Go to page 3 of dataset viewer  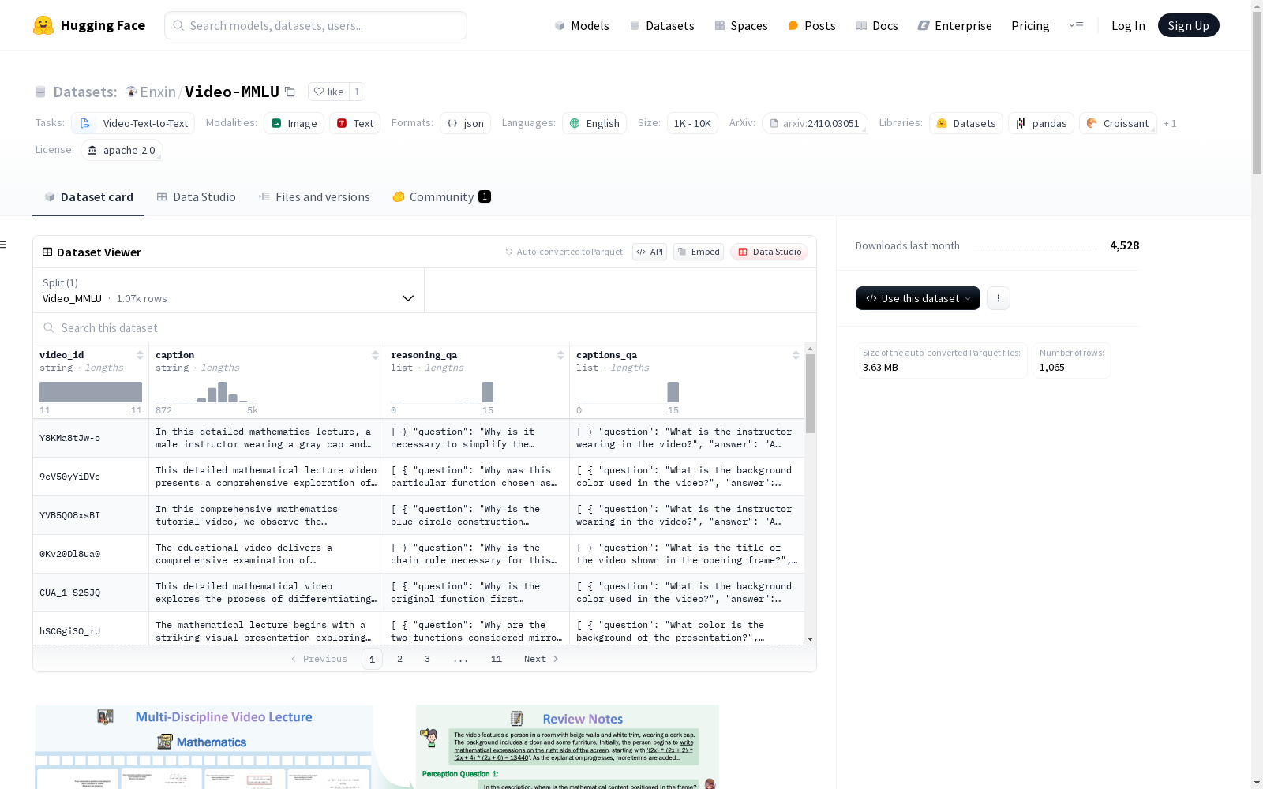click(428, 659)
